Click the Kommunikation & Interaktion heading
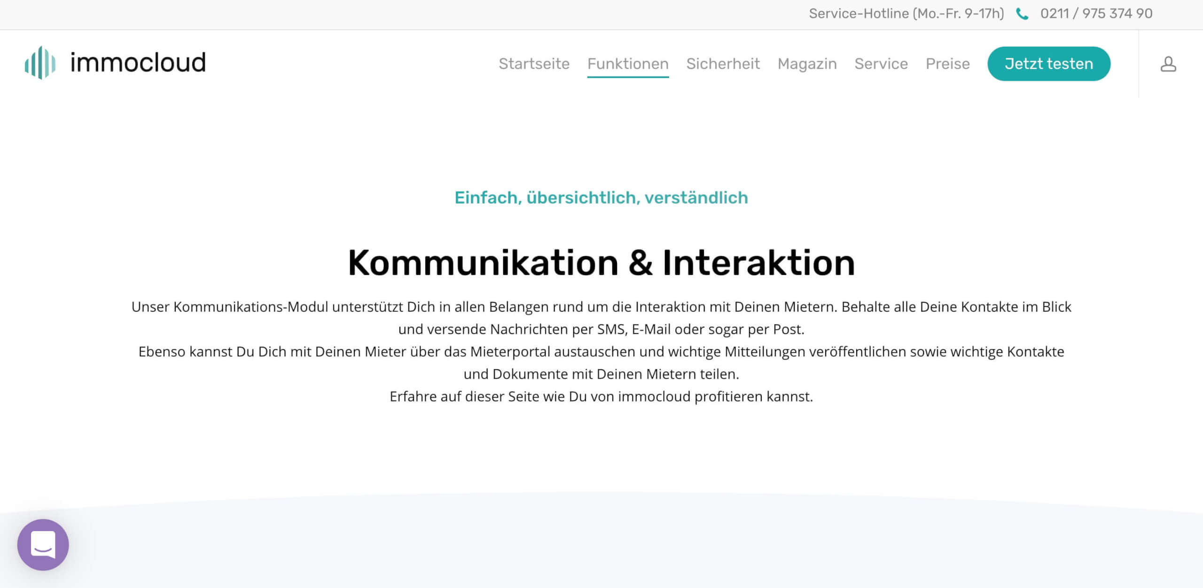Image resolution: width=1203 pixels, height=588 pixels. coord(601,262)
